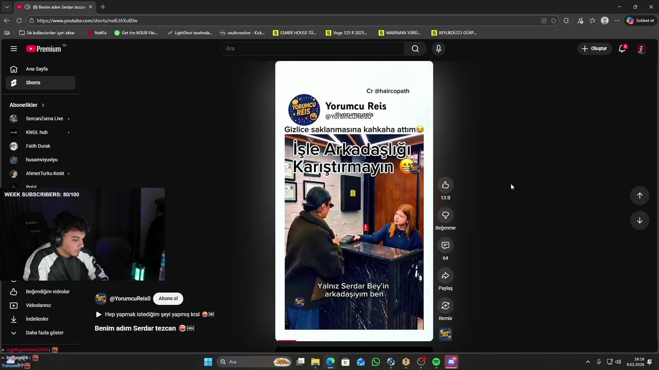
Task: Open @YorumcuReis0 channel link
Action: click(130, 299)
